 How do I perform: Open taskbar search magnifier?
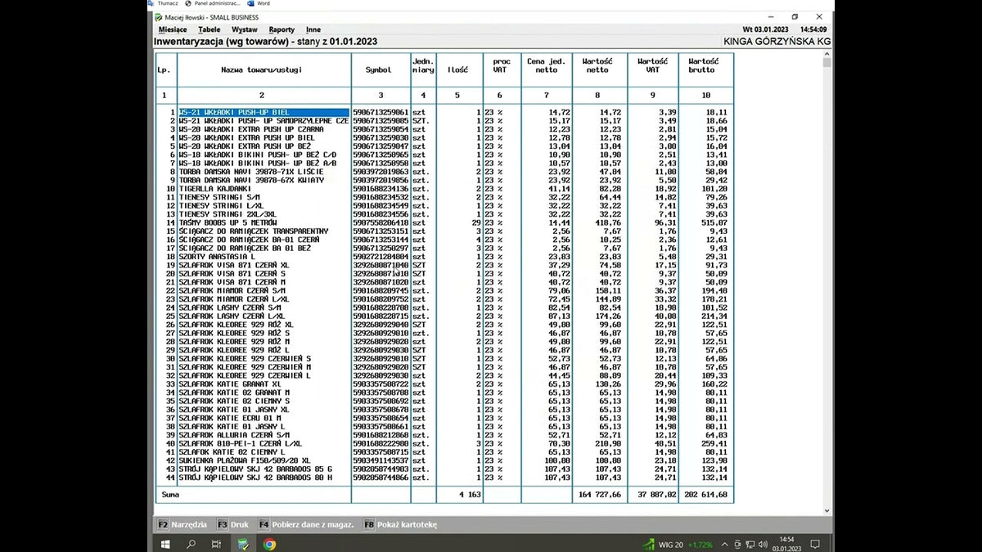click(x=191, y=544)
